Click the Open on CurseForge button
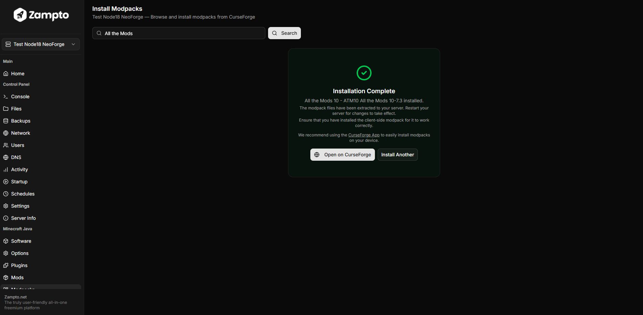This screenshot has height=315, width=643. [342, 155]
